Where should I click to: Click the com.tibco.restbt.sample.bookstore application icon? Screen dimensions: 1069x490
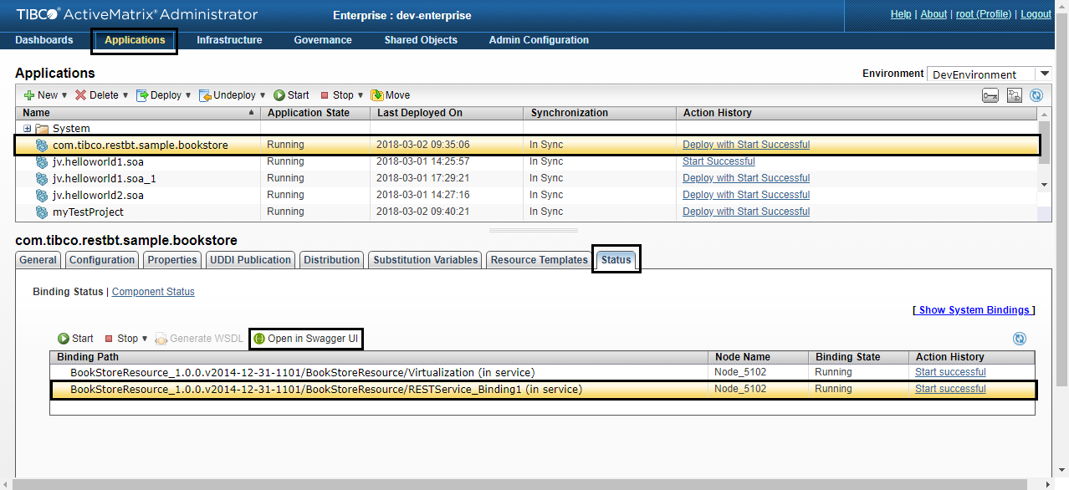[42, 145]
